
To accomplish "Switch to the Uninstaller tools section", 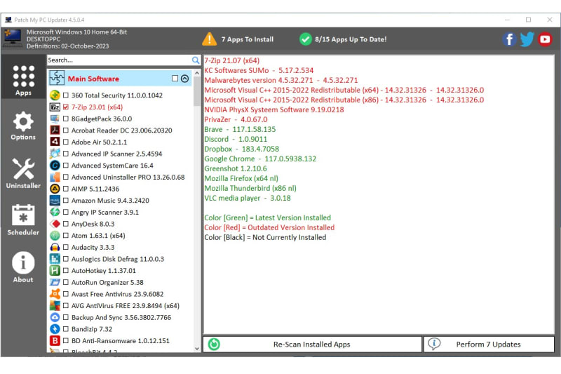I will tap(23, 173).
